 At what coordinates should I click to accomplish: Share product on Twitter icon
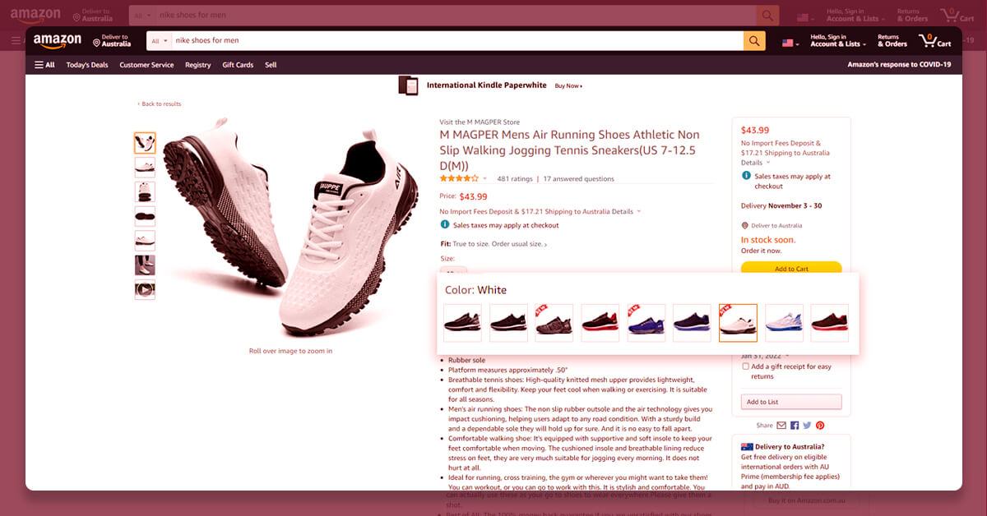coord(807,425)
